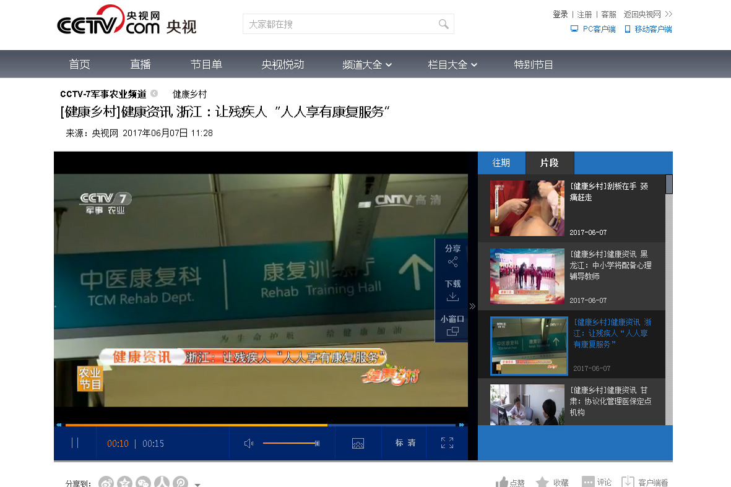Open the PC客户端 download link
This screenshot has width=731, height=487.
(x=593, y=29)
